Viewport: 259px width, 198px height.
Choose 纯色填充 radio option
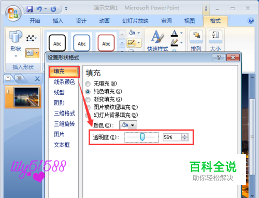click(88, 92)
